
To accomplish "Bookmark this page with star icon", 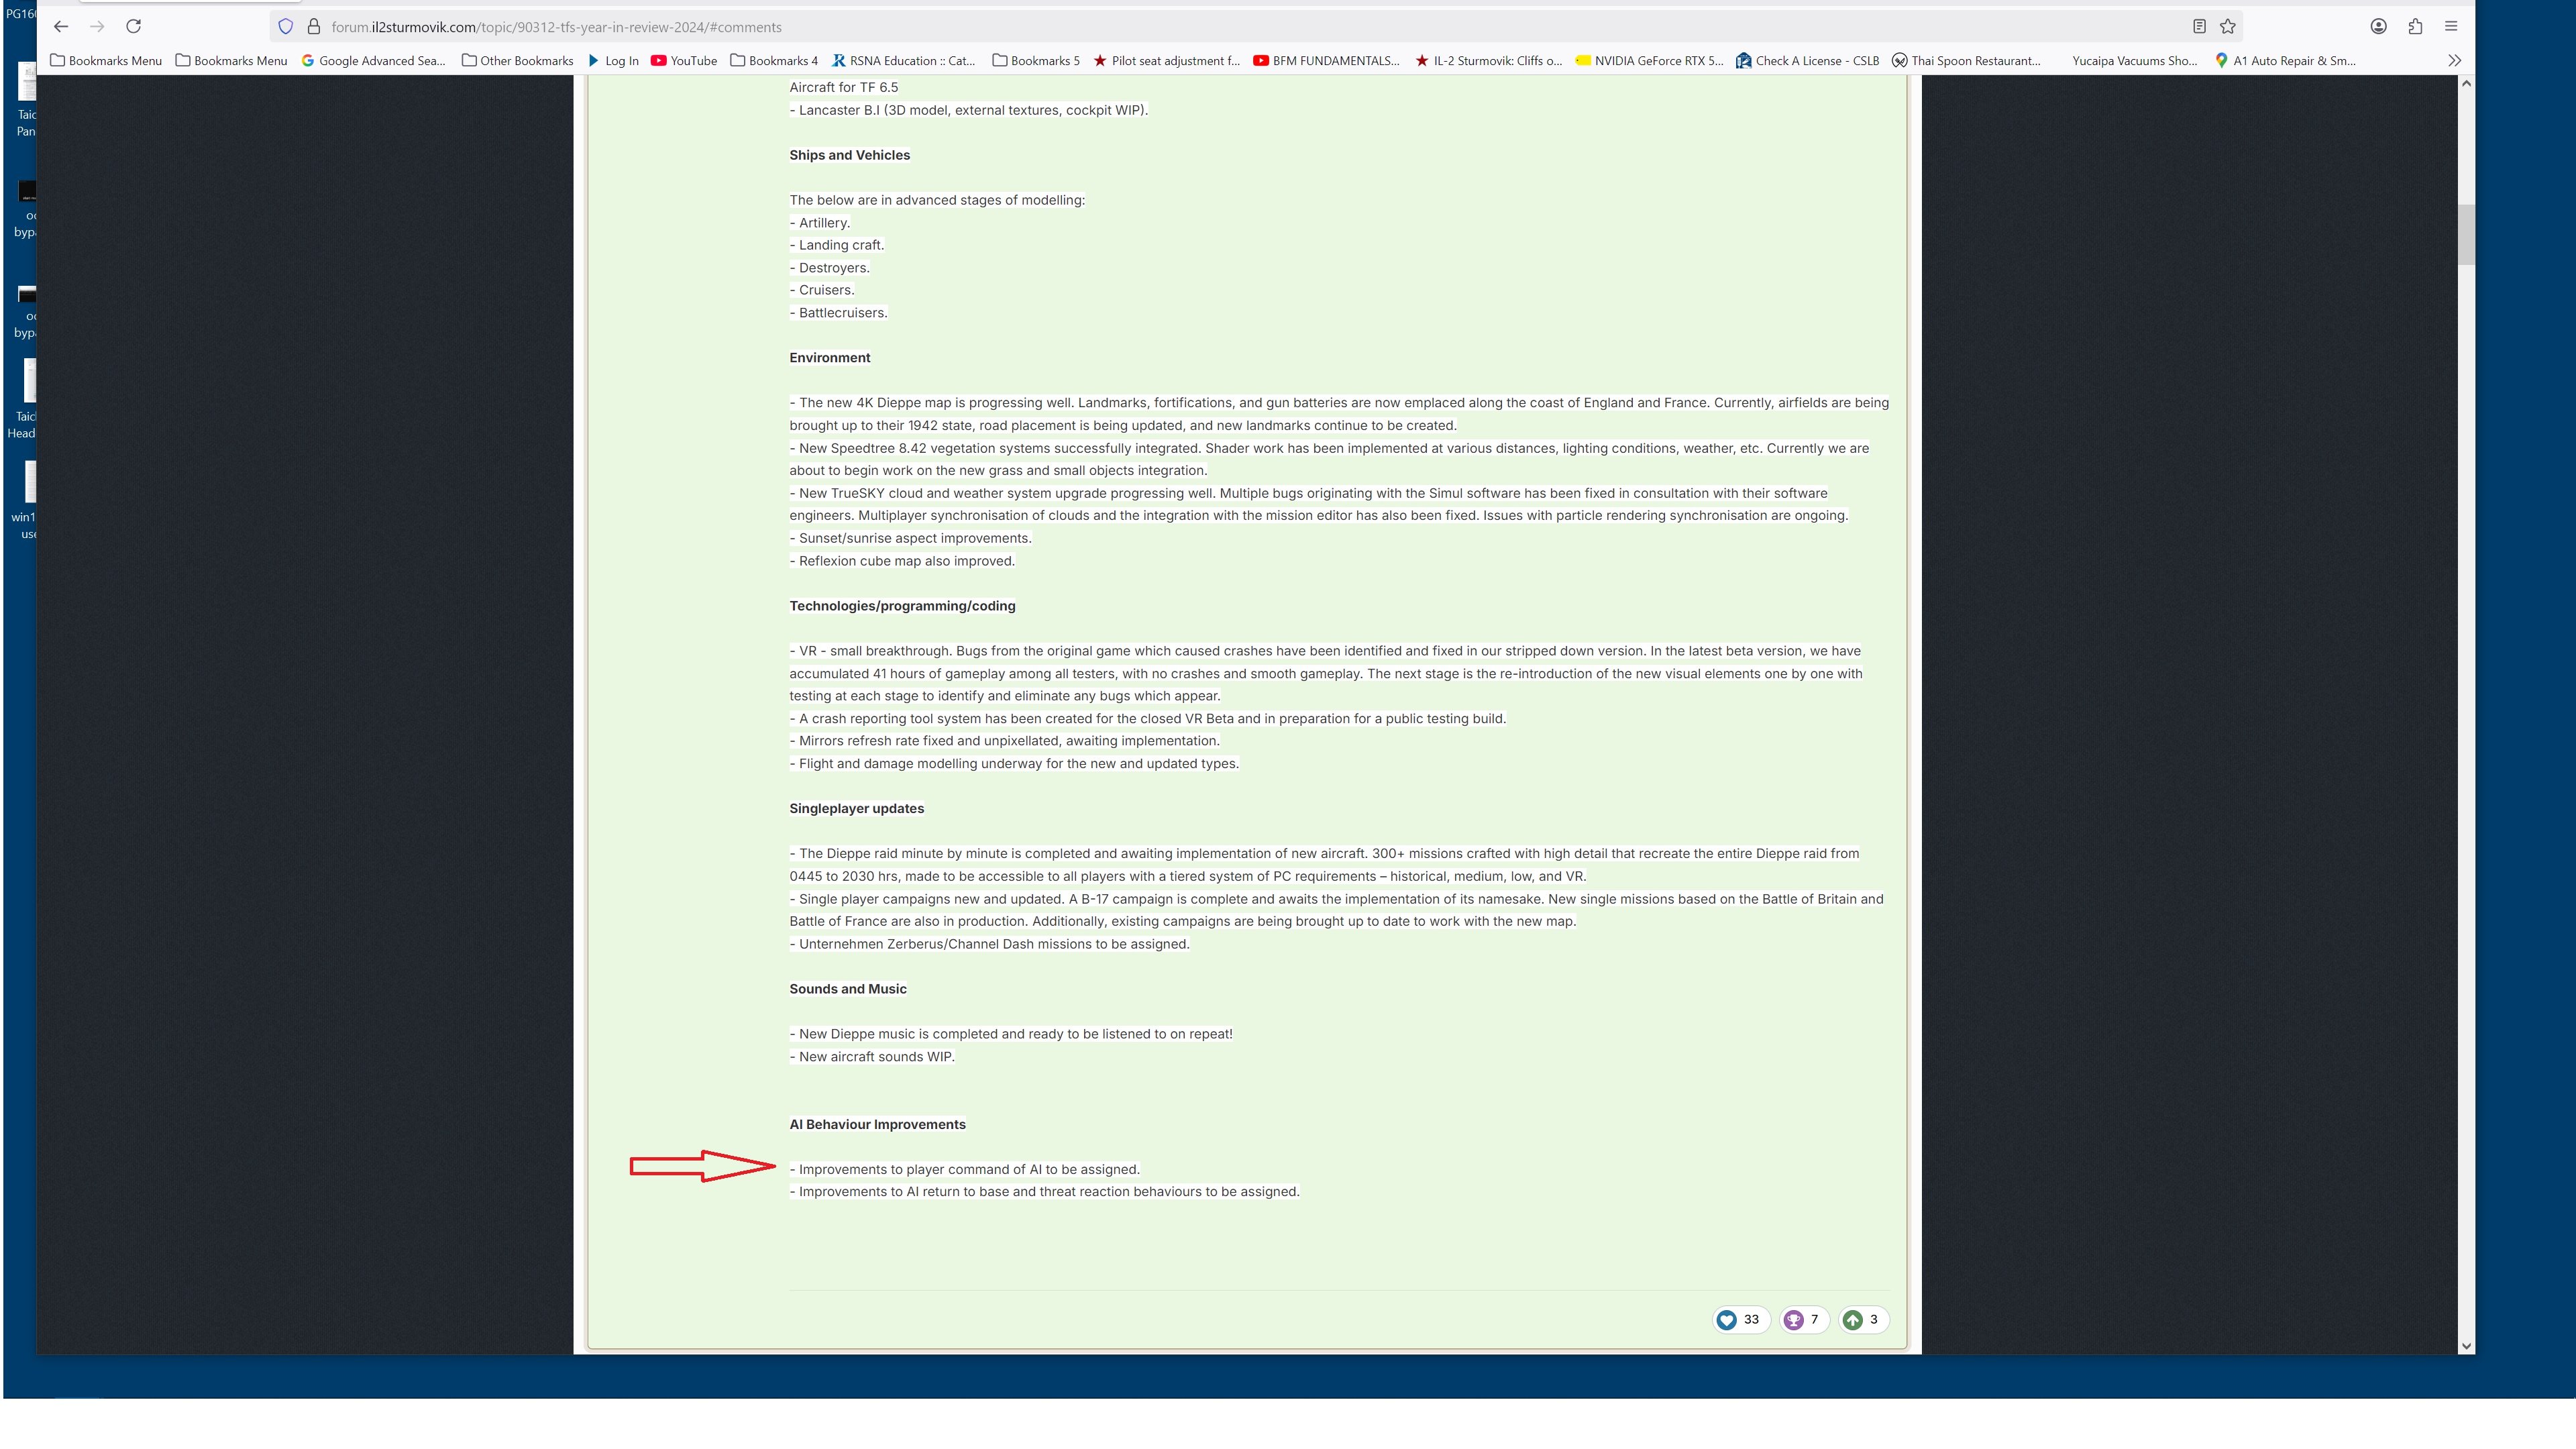I will [2227, 27].
